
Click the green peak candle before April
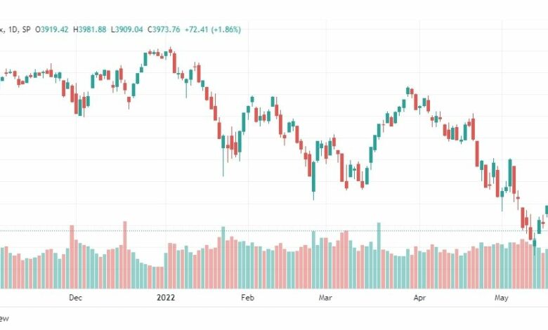tap(408, 91)
